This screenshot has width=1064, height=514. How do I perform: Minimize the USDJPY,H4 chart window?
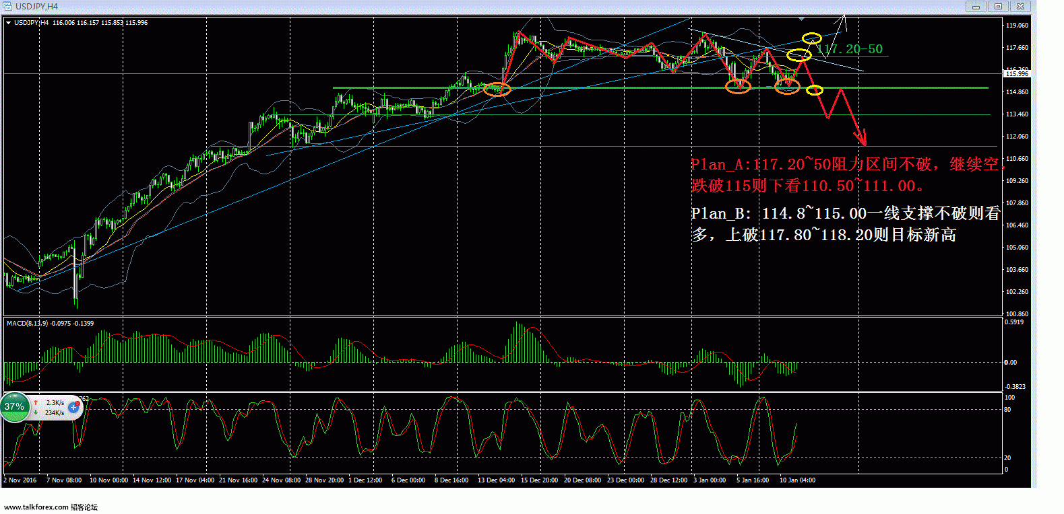(976, 6)
